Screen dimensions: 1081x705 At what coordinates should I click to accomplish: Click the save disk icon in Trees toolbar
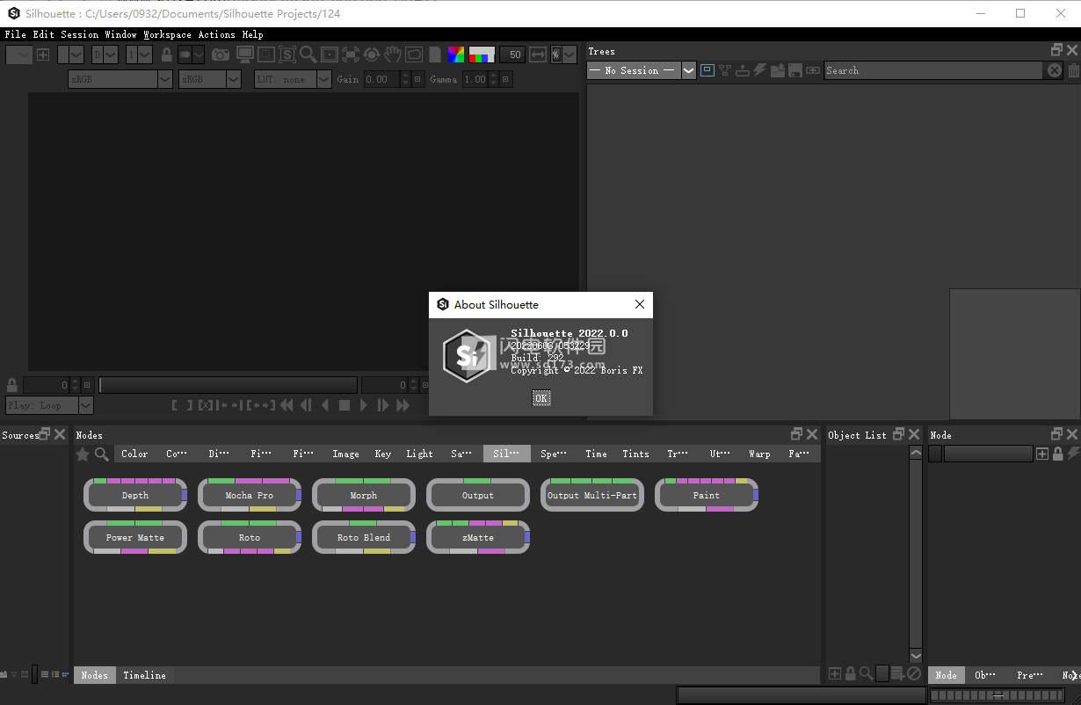point(794,70)
